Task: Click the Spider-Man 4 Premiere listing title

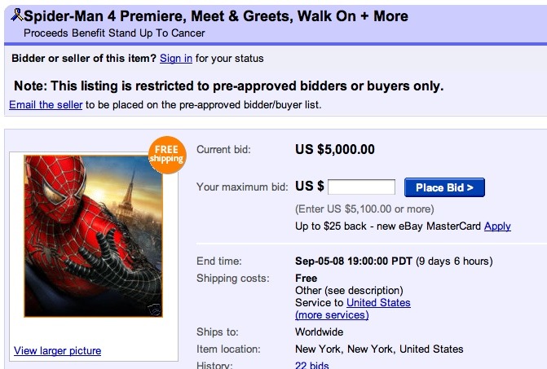Action: coord(216,16)
